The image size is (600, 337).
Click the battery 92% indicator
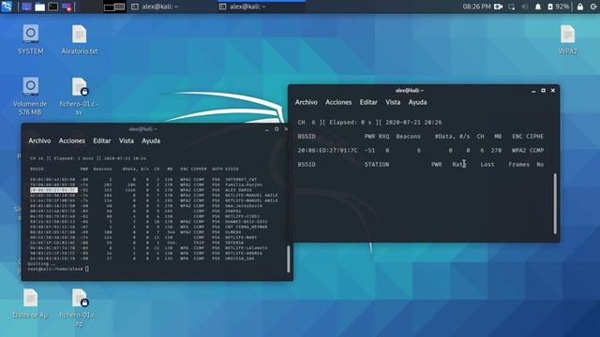coord(559,7)
